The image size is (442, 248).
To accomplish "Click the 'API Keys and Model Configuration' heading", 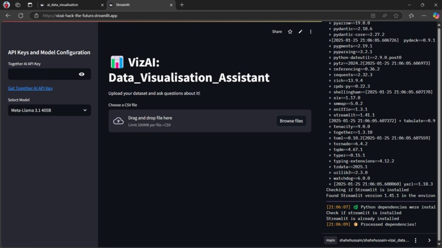I will (49, 53).
